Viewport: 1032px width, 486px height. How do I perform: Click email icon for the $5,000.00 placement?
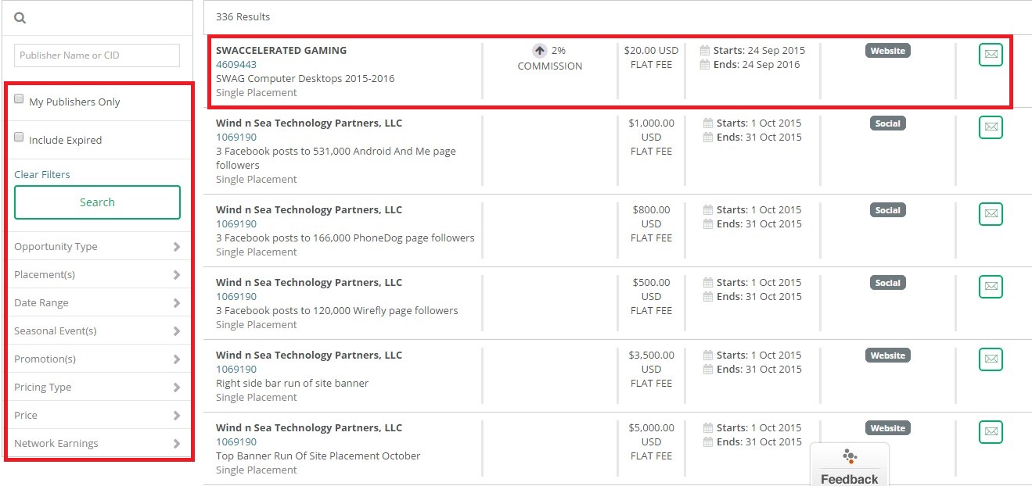(x=991, y=432)
